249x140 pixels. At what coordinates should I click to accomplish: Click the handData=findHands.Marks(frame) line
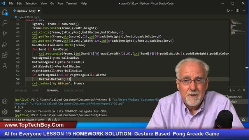tap(59, 45)
